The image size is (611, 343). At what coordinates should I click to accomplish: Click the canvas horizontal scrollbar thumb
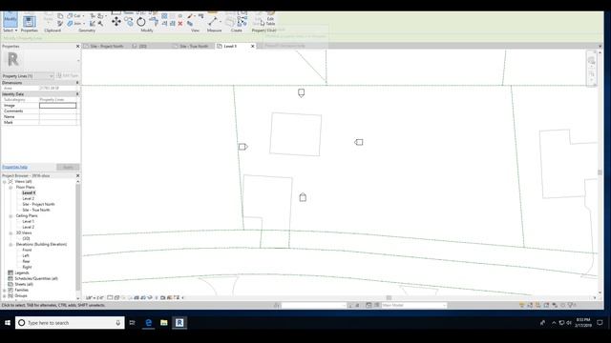pos(389,298)
